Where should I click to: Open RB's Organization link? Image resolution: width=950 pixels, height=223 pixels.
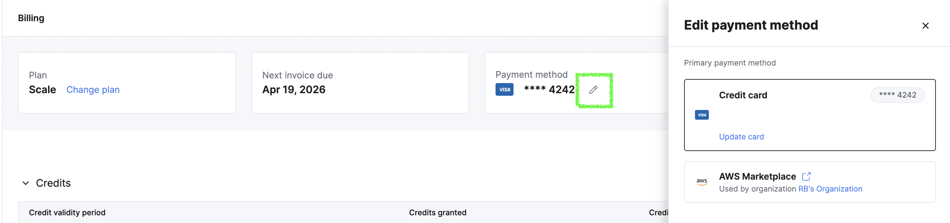tap(830, 189)
